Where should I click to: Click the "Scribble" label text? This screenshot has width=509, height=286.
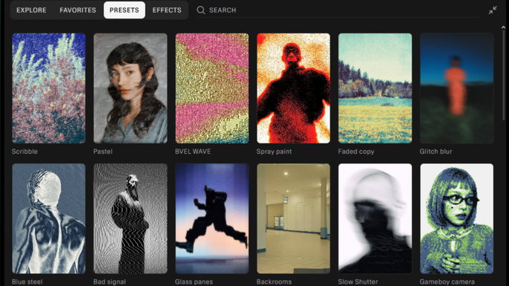[25, 152]
